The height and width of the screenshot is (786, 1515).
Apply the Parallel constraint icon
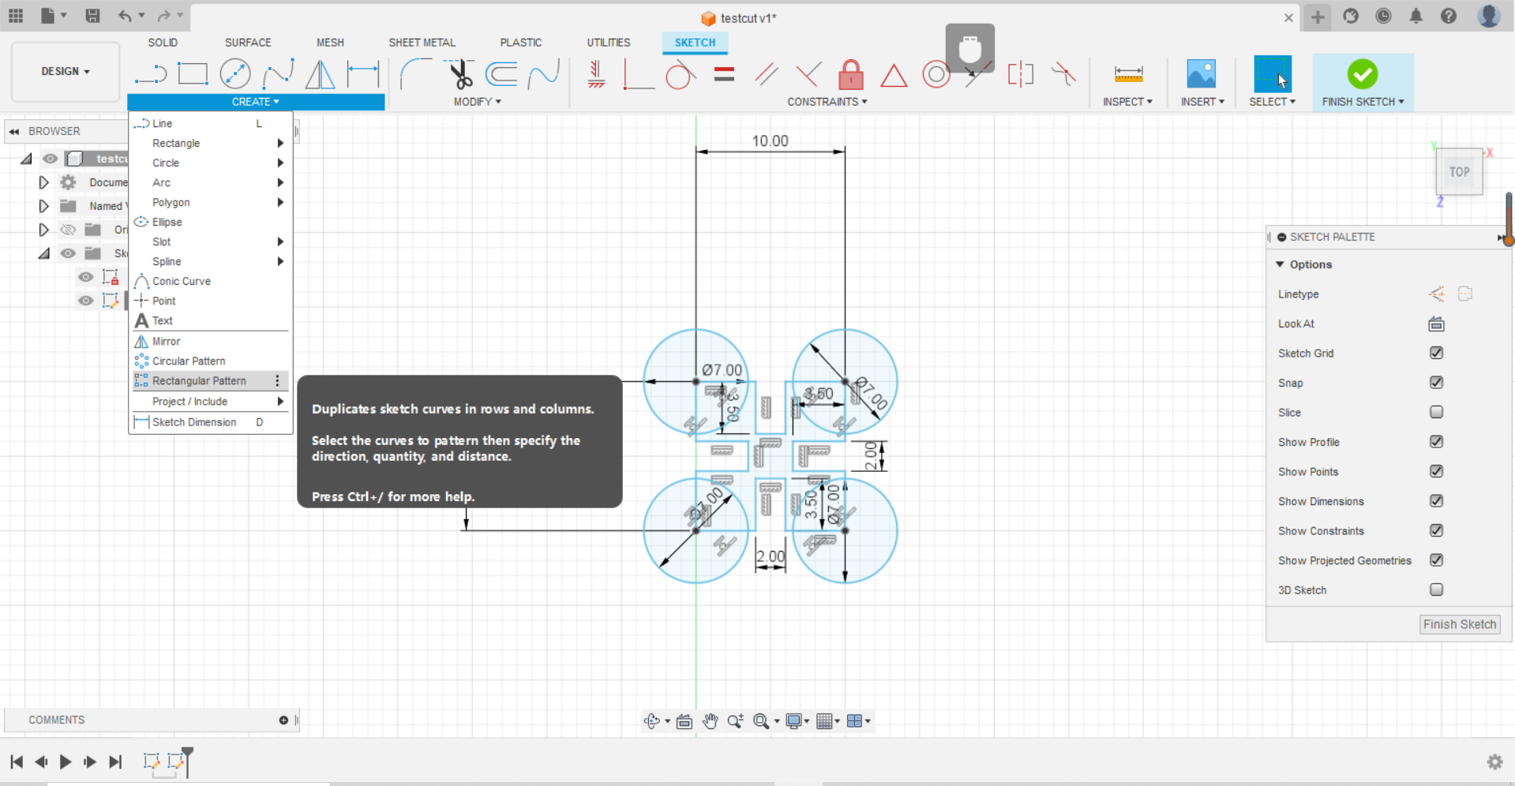tap(767, 74)
